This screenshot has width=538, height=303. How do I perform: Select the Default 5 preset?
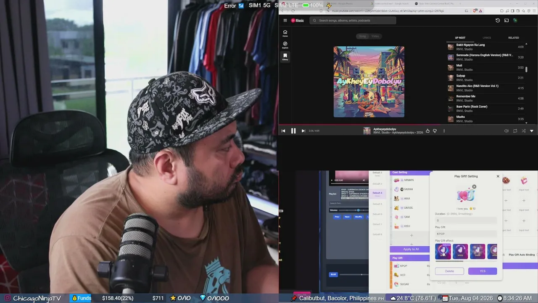[x=377, y=204]
